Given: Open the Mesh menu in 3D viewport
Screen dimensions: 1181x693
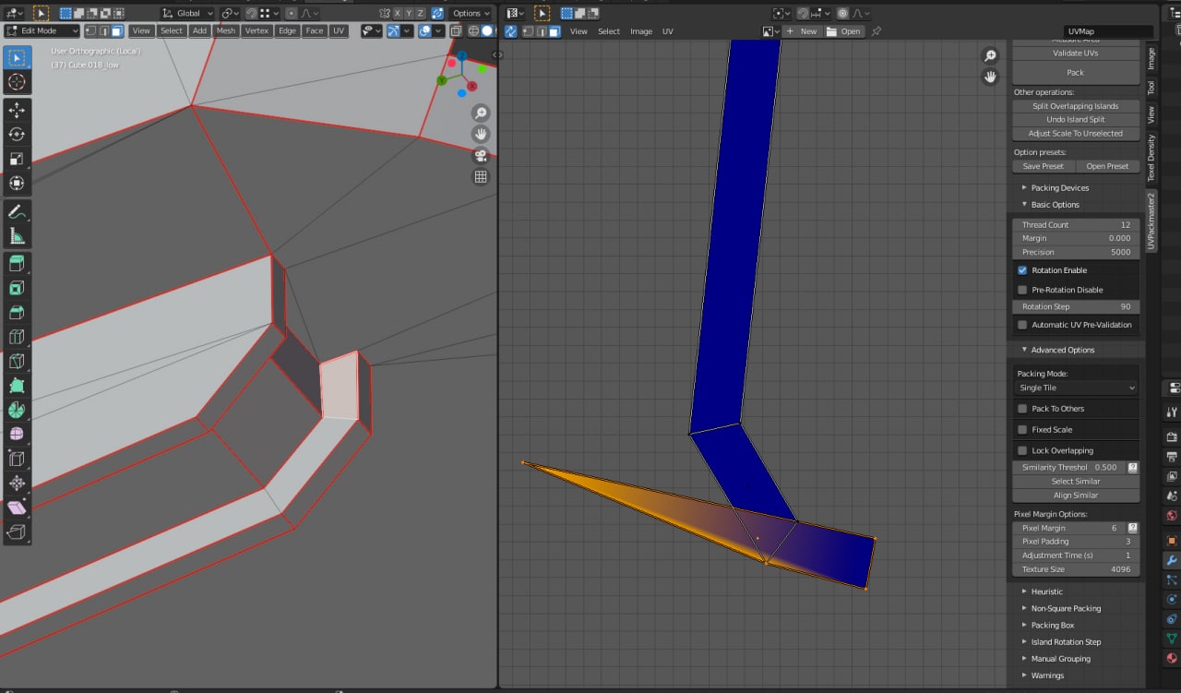Looking at the screenshot, I should point(225,30).
